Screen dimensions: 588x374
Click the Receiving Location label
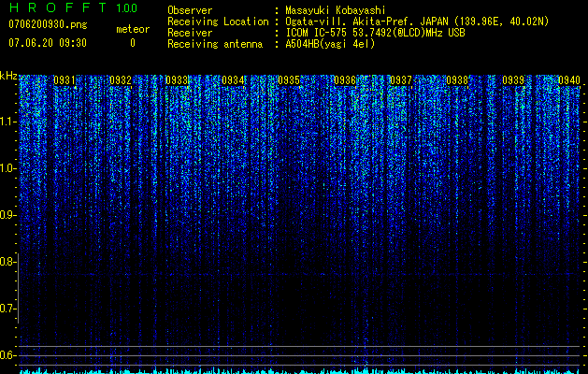[218, 22]
